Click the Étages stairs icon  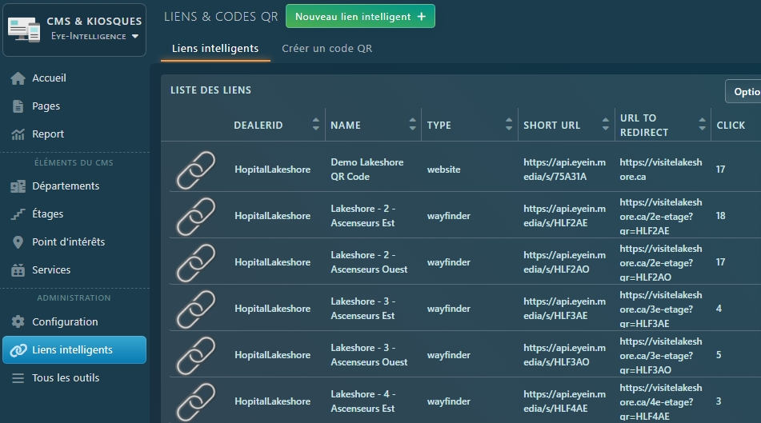coord(18,214)
